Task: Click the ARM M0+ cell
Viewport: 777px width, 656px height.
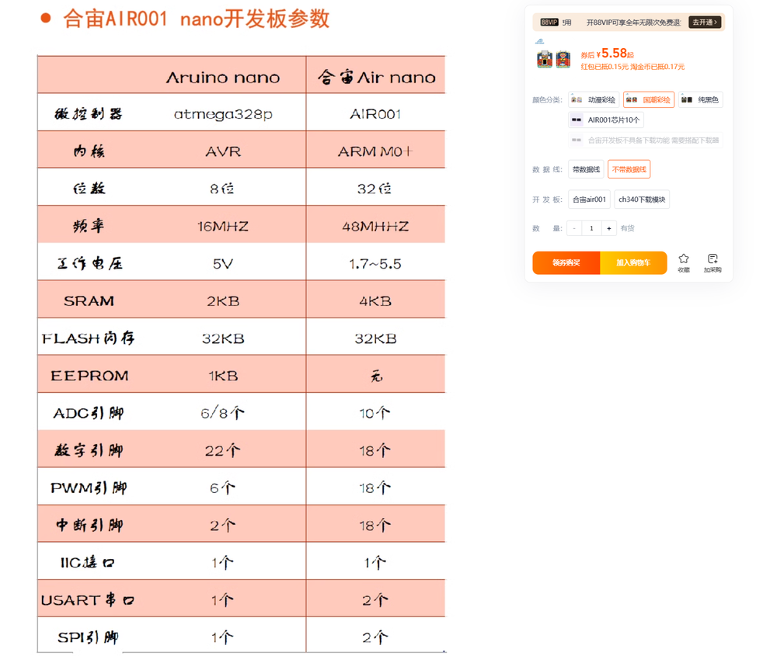Action: [x=375, y=151]
